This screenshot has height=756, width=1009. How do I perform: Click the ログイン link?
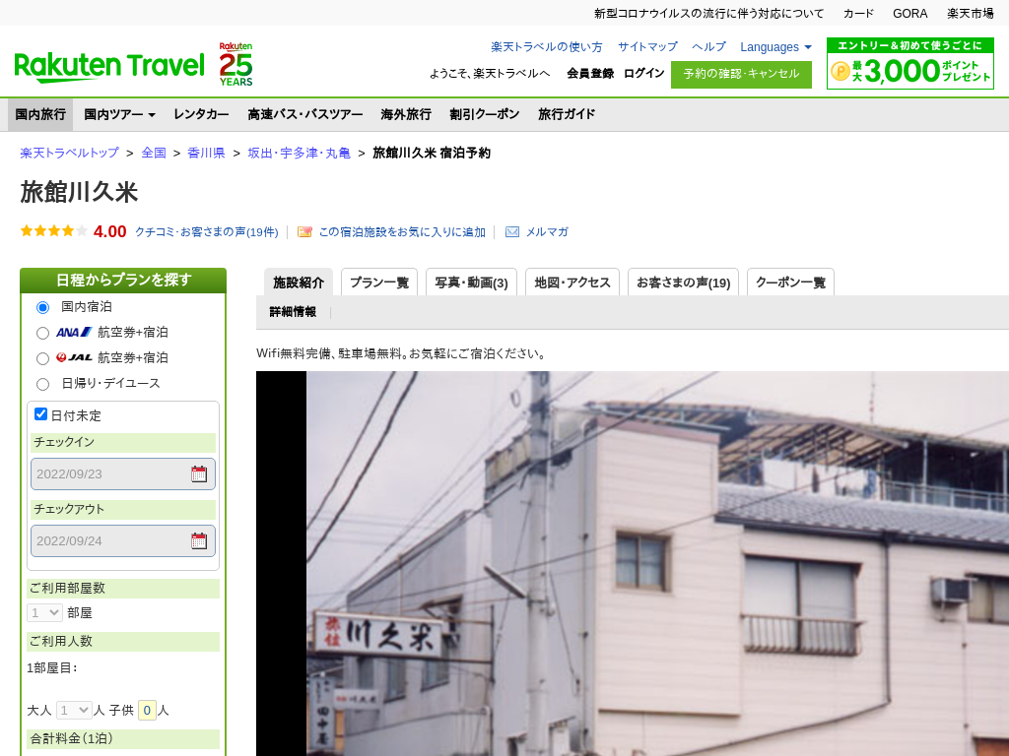643,73
